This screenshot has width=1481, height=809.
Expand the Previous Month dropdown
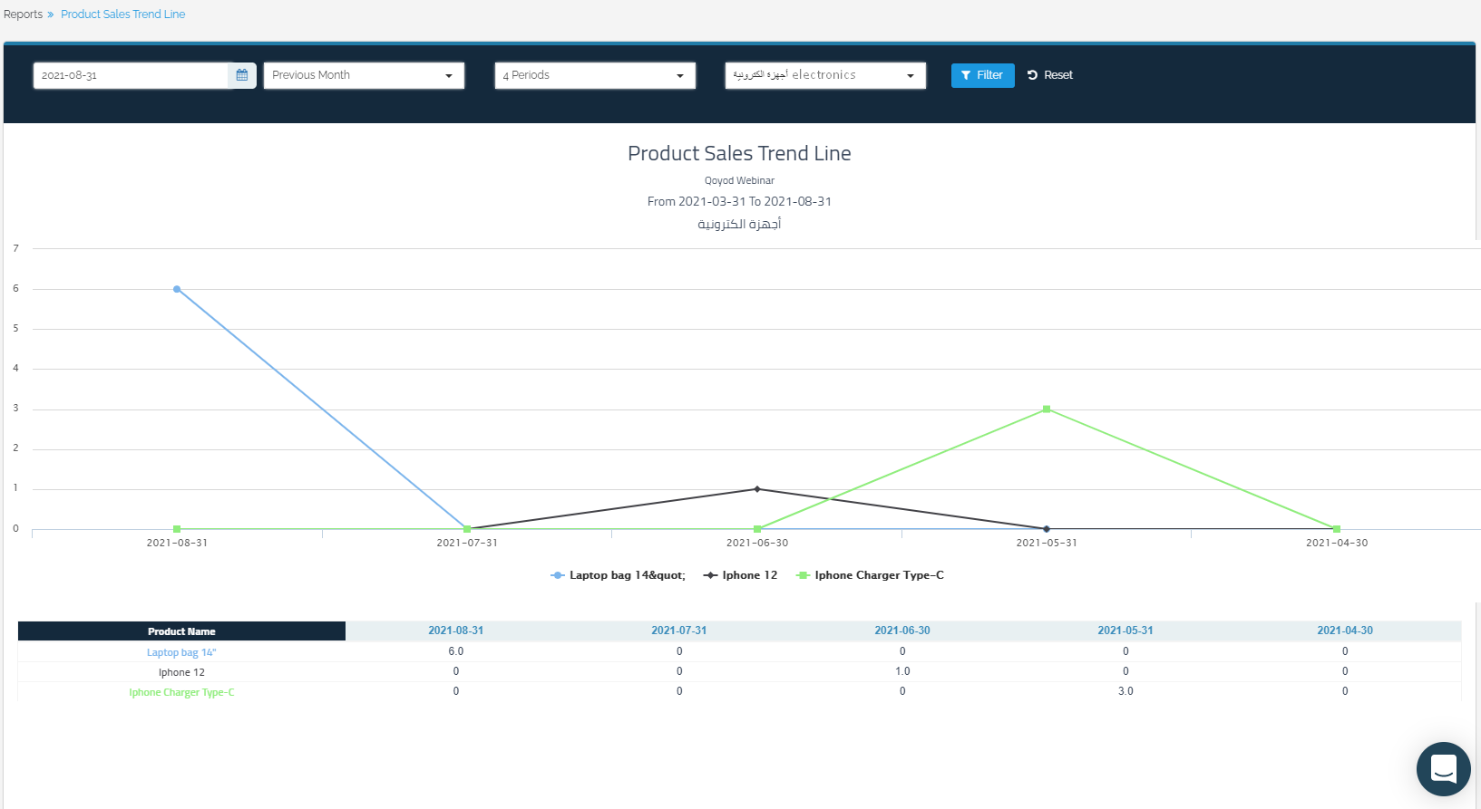click(x=364, y=75)
